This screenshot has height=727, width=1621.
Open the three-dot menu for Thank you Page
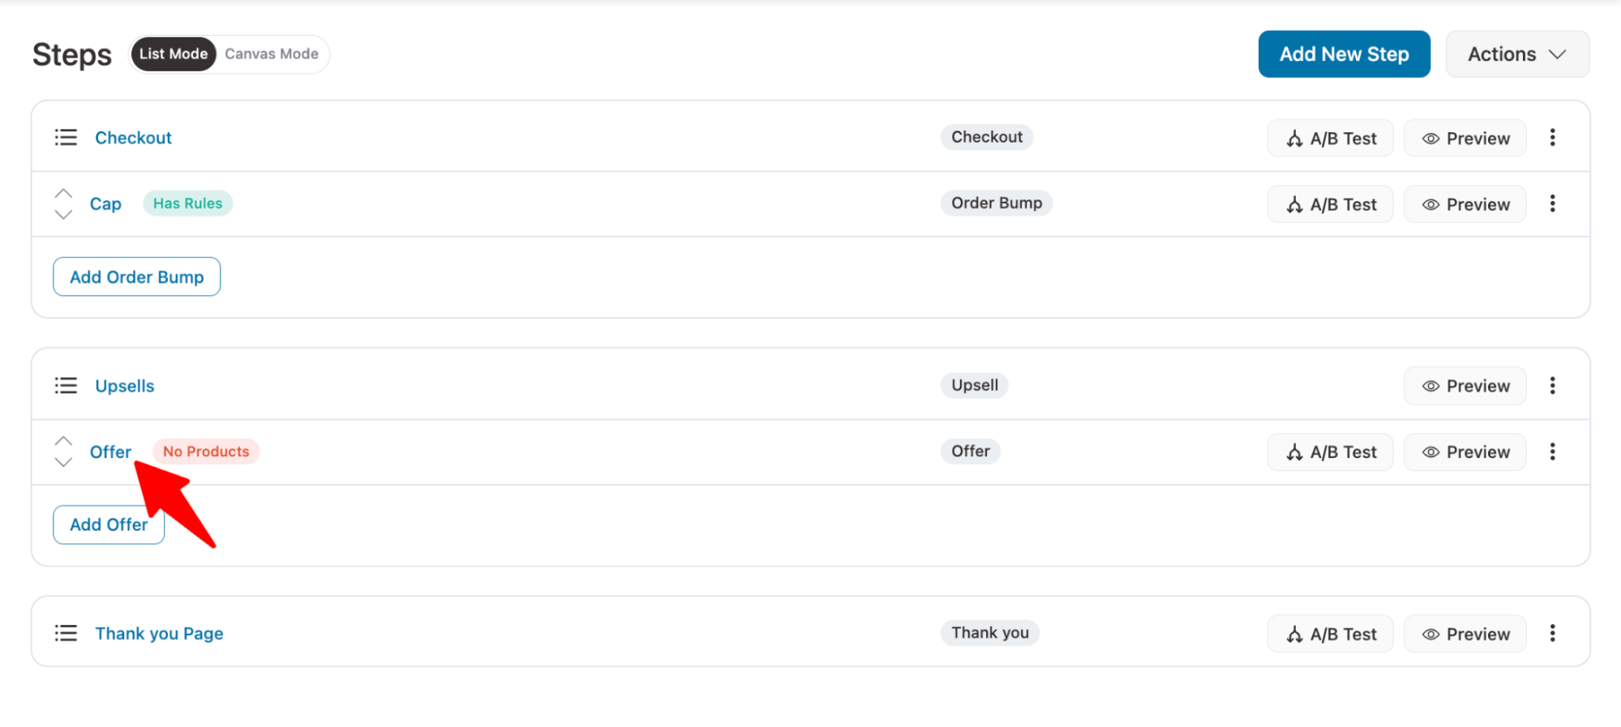[1552, 634]
